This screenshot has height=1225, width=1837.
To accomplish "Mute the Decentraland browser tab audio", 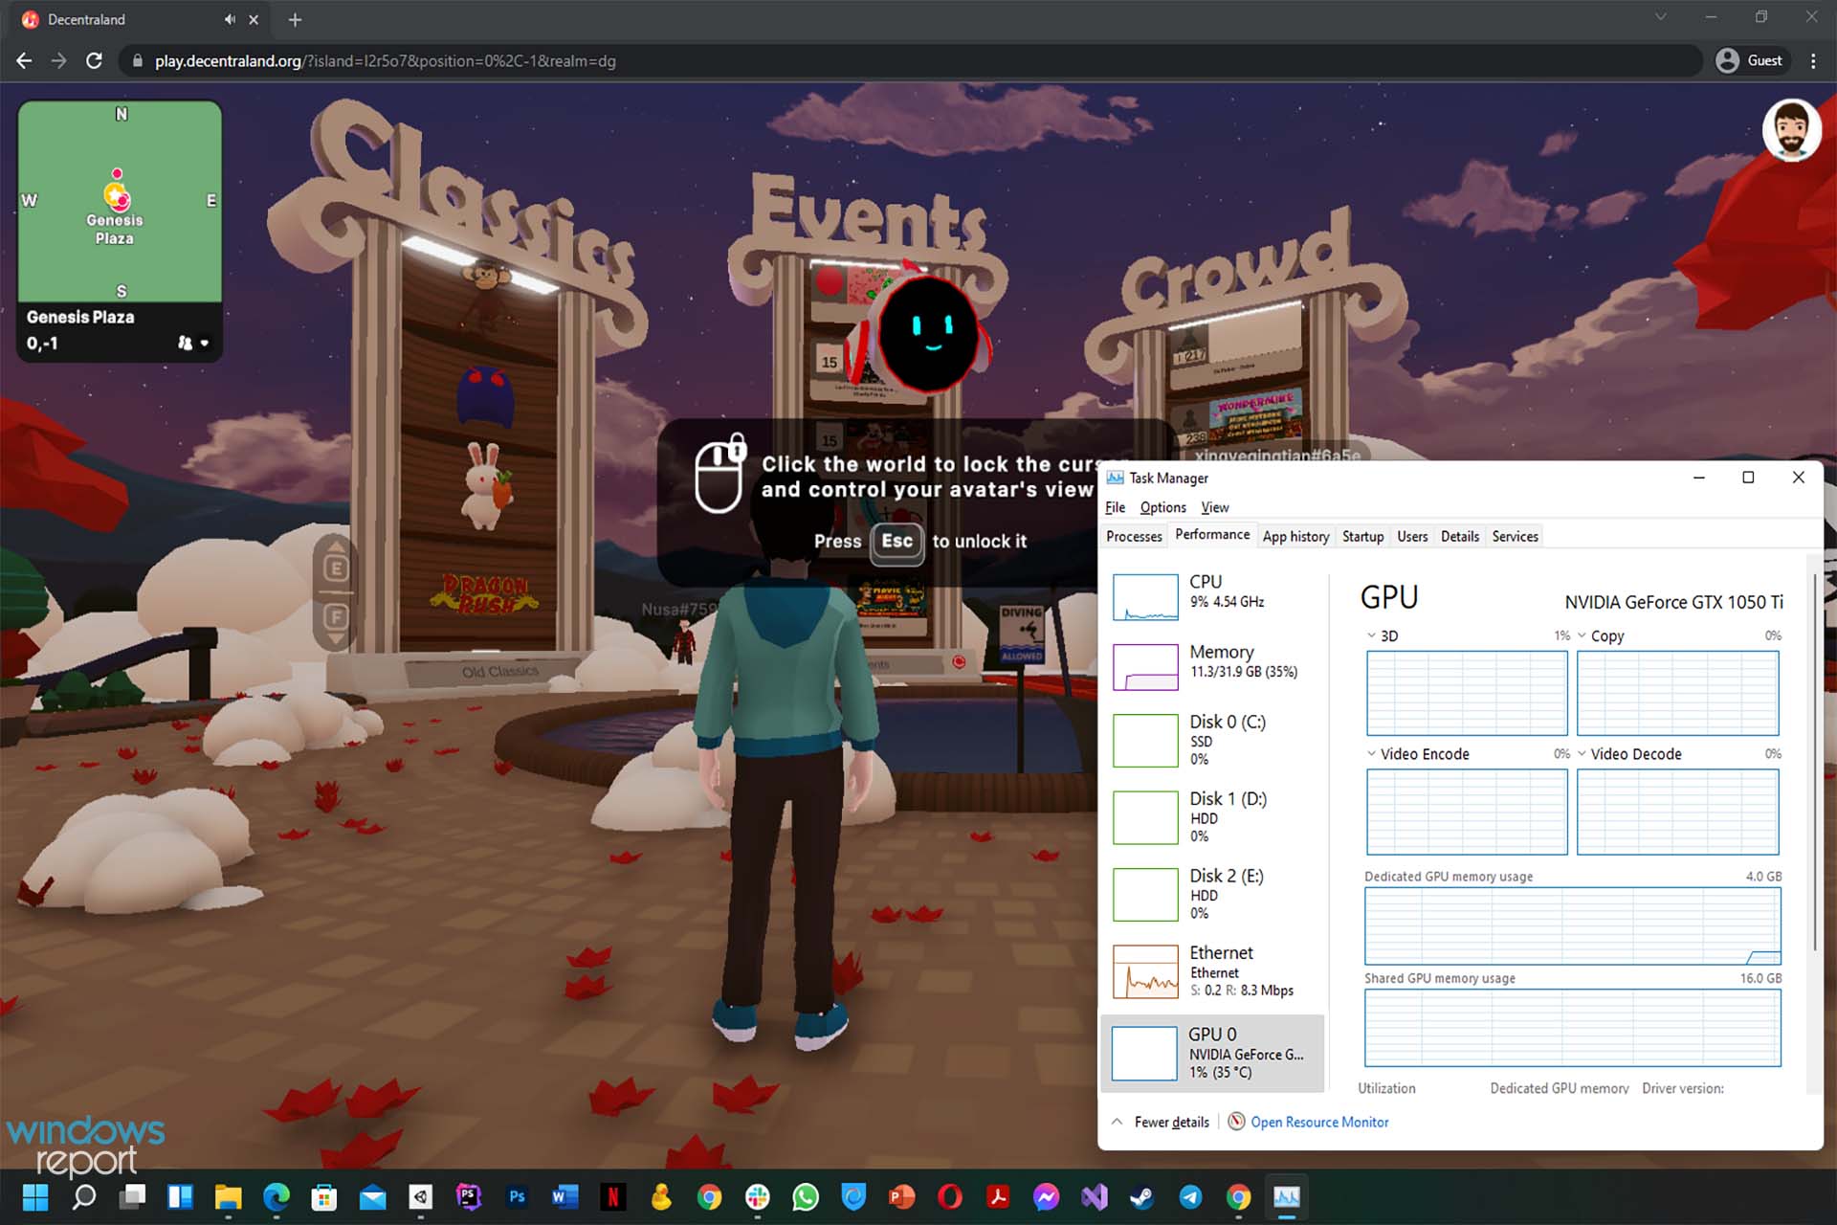I will (x=230, y=19).
